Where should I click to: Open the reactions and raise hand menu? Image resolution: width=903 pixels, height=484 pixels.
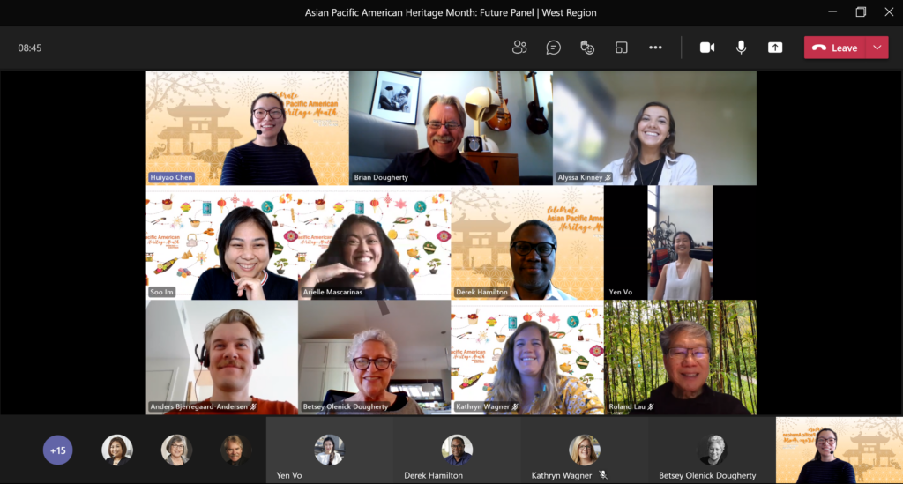[x=587, y=48]
